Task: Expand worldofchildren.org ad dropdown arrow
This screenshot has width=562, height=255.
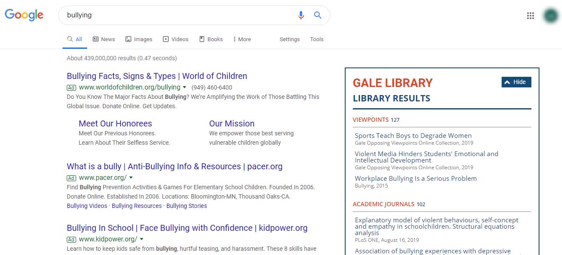Action: coord(184,87)
